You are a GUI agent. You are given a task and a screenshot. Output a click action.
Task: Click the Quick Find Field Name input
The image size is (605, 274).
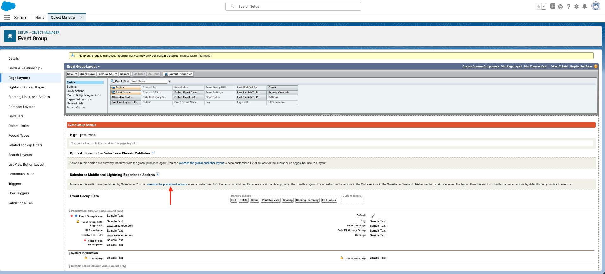148,81
